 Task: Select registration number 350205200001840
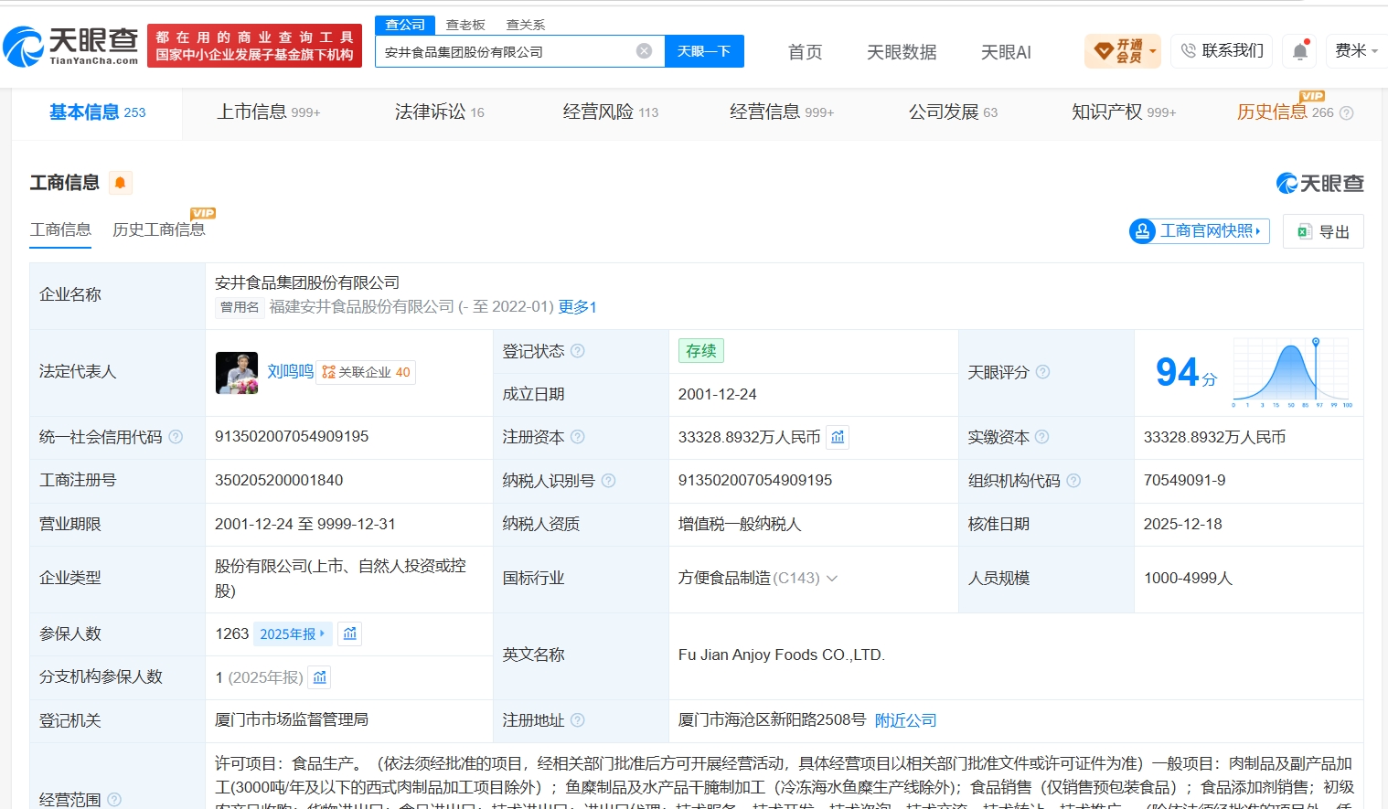tap(279, 481)
